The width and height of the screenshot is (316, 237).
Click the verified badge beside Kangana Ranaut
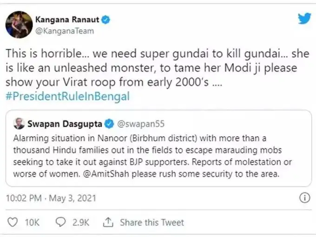tap(106, 20)
